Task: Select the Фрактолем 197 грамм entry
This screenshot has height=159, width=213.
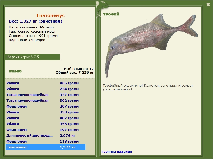Action: click(46, 130)
